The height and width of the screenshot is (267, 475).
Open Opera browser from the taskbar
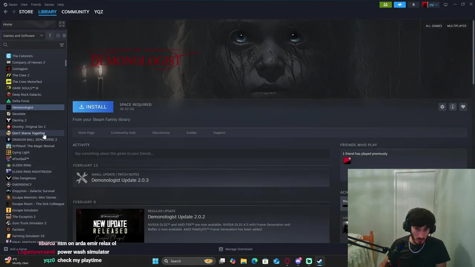pyautogui.click(x=287, y=261)
